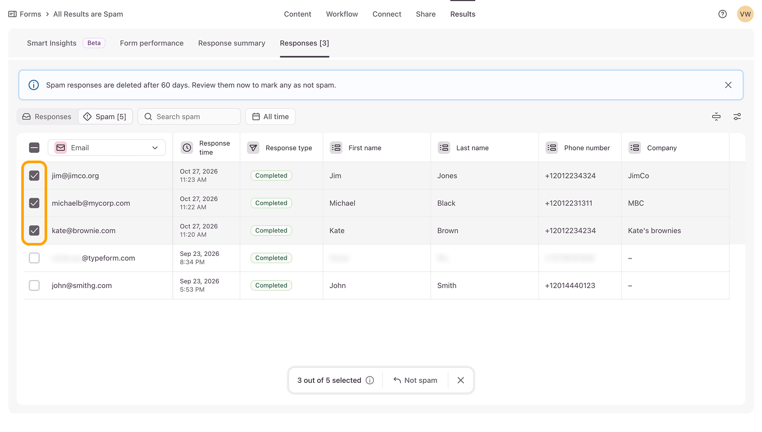Screen dimensions: 762x432
Task: Select the Responses [3] tab
Action: click(x=304, y=43)
